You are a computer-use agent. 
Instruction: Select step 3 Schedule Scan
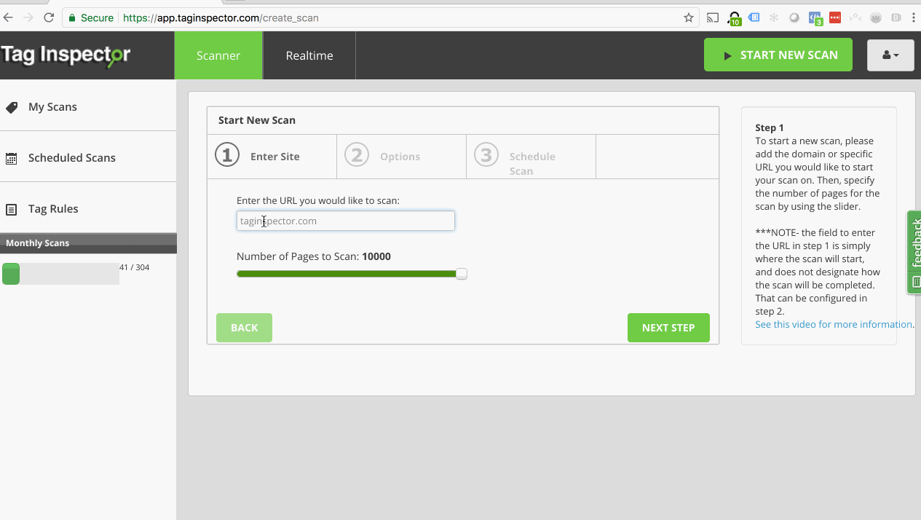(x=531, y=157)
